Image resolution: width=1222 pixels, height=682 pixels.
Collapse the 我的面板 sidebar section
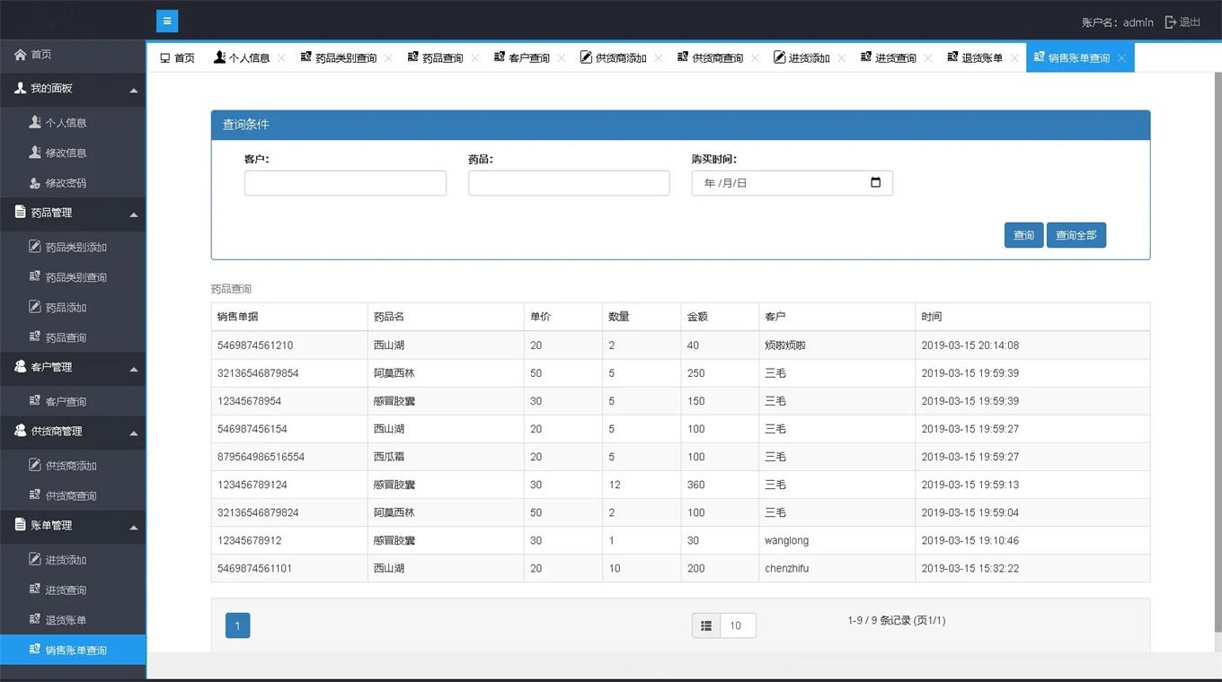point(134,90)
